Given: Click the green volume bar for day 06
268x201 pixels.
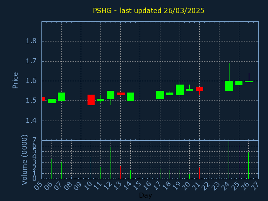Looking at the screenshot, I should coord(52,168).
